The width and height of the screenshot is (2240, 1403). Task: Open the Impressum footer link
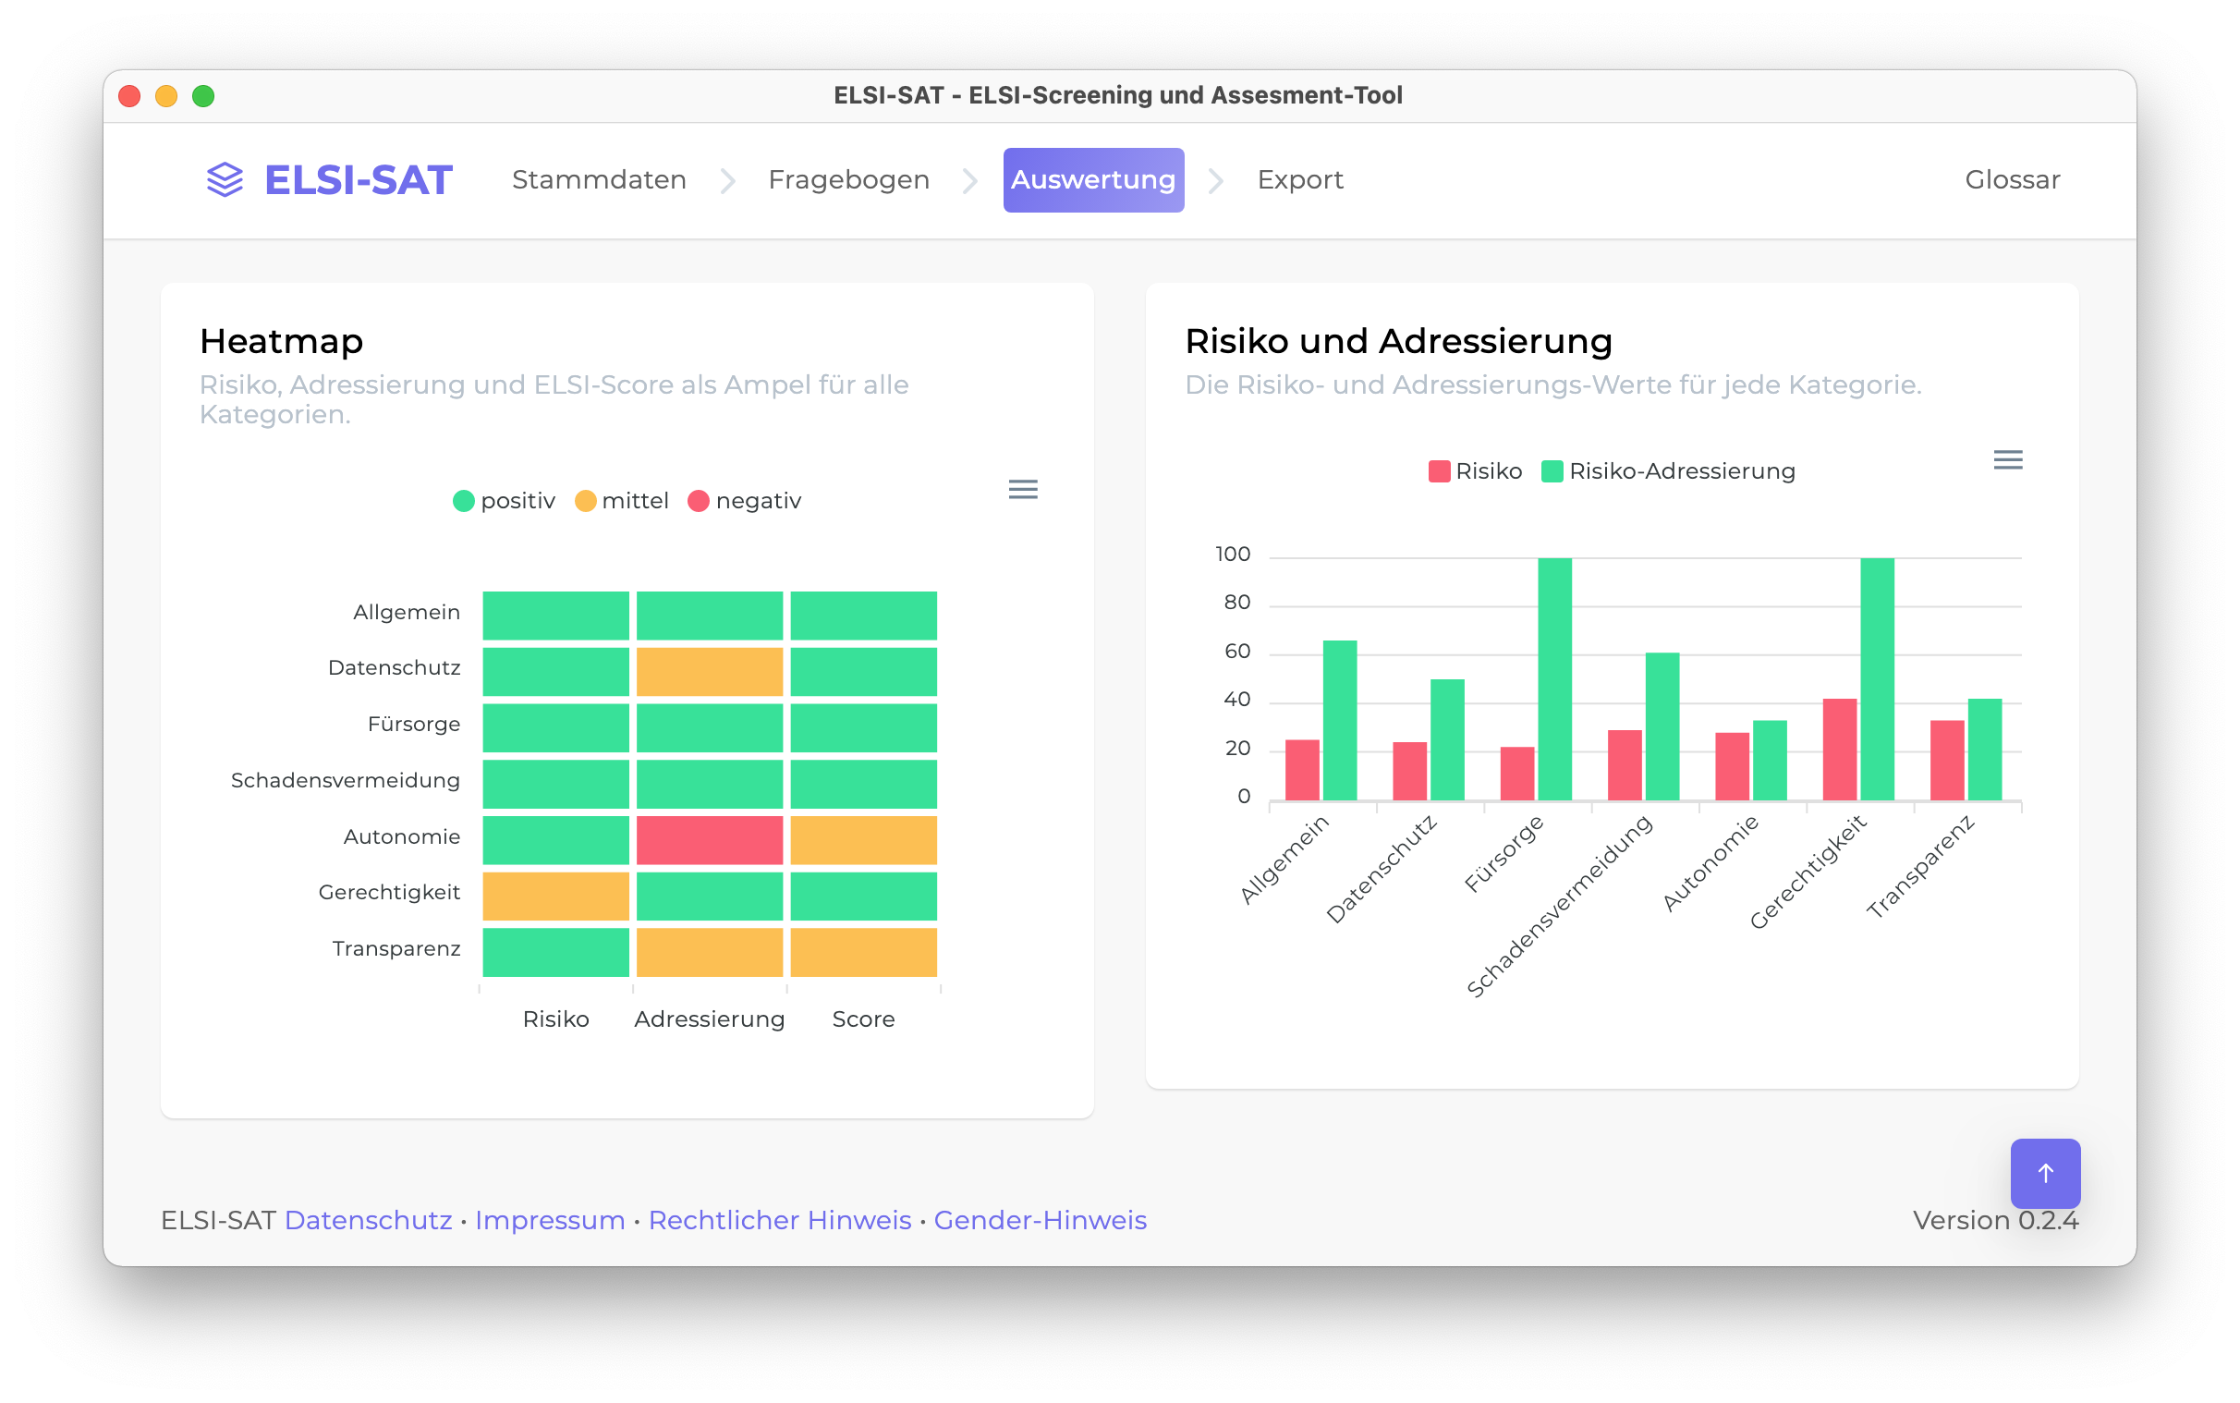pyautogui.click(x=550, y=1220)
